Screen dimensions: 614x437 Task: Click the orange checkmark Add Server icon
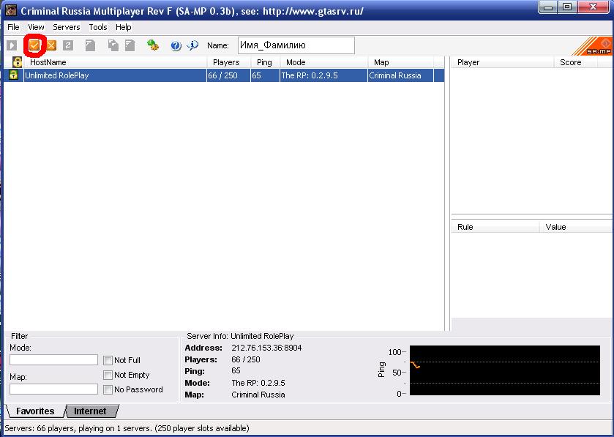point(34,45)
